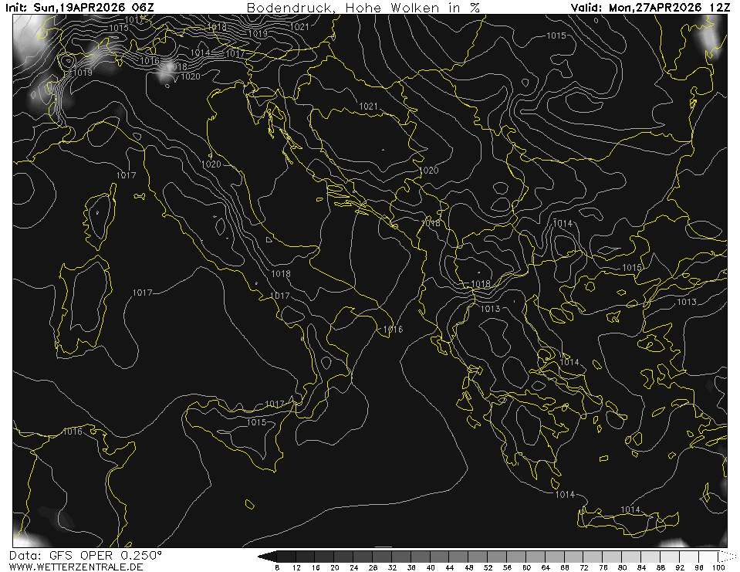Open the WWW.WETTERZENTRALE.DE link
The image size is (740, 572).
tap(77, 567)
